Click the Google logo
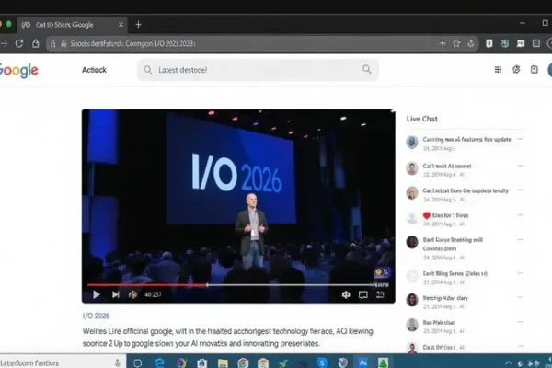 18,71
